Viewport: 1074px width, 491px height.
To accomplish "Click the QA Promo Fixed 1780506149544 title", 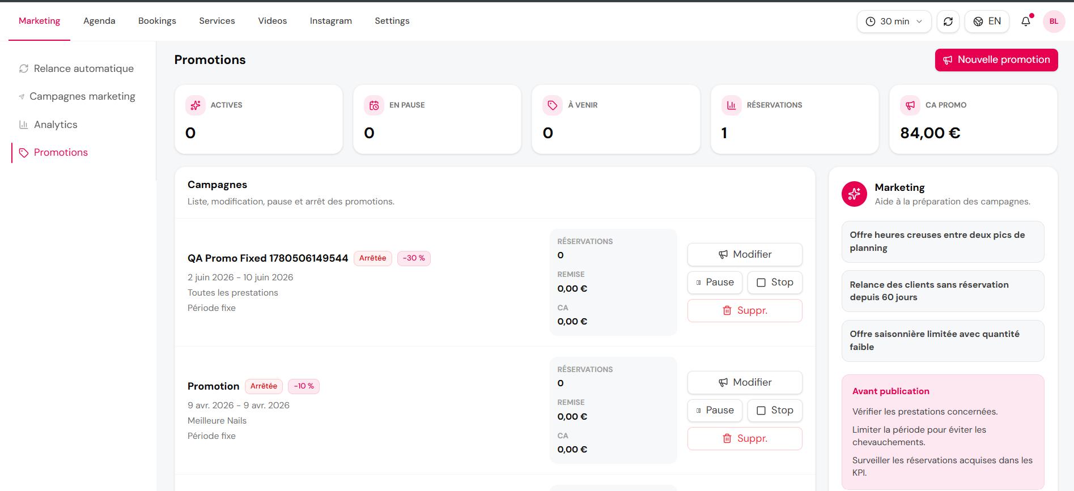I will click(268, 258).
